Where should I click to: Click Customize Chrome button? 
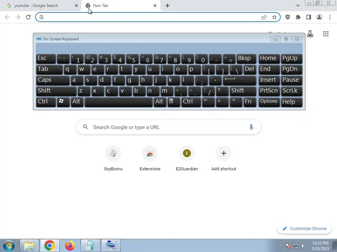click(x=305, y=228)
